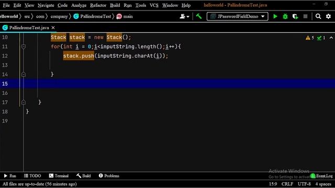Screen dimensions: 335x188
Task: Collapse the for loop at line 11
Action: pyautogui.click(x=24, y=46)
